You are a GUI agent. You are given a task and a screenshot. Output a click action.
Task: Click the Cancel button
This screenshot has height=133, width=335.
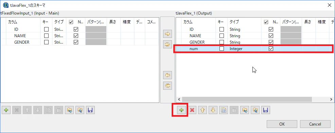click(x=315, y=124)
